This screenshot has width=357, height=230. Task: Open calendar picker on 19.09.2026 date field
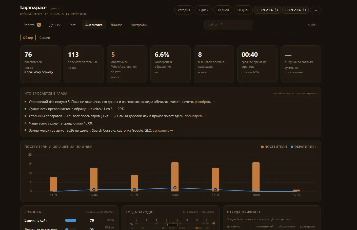pos(304,10)
